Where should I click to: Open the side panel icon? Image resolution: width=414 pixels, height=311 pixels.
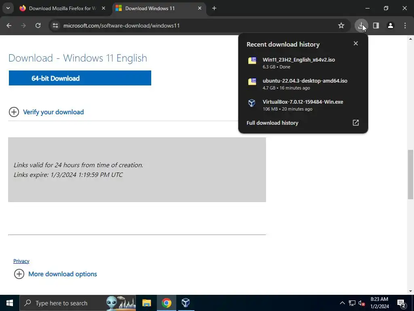(x=376, y=26)
